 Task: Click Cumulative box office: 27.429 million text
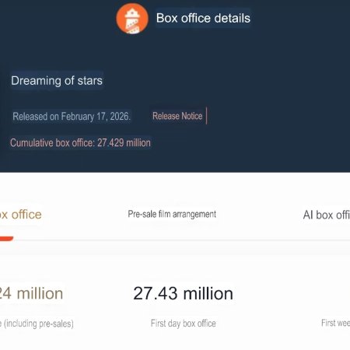[80, 143]
